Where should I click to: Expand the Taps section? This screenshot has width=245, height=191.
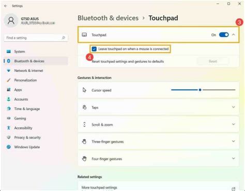158,107
